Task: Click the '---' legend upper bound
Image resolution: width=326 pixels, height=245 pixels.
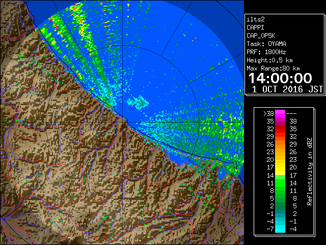Action: pyautogui.click(x=291, y=114)
